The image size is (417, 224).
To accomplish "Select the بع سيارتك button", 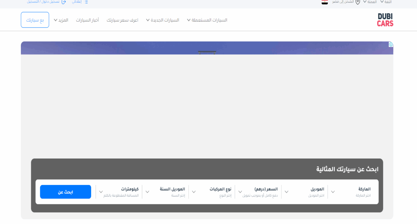I will tap(35, 19).
